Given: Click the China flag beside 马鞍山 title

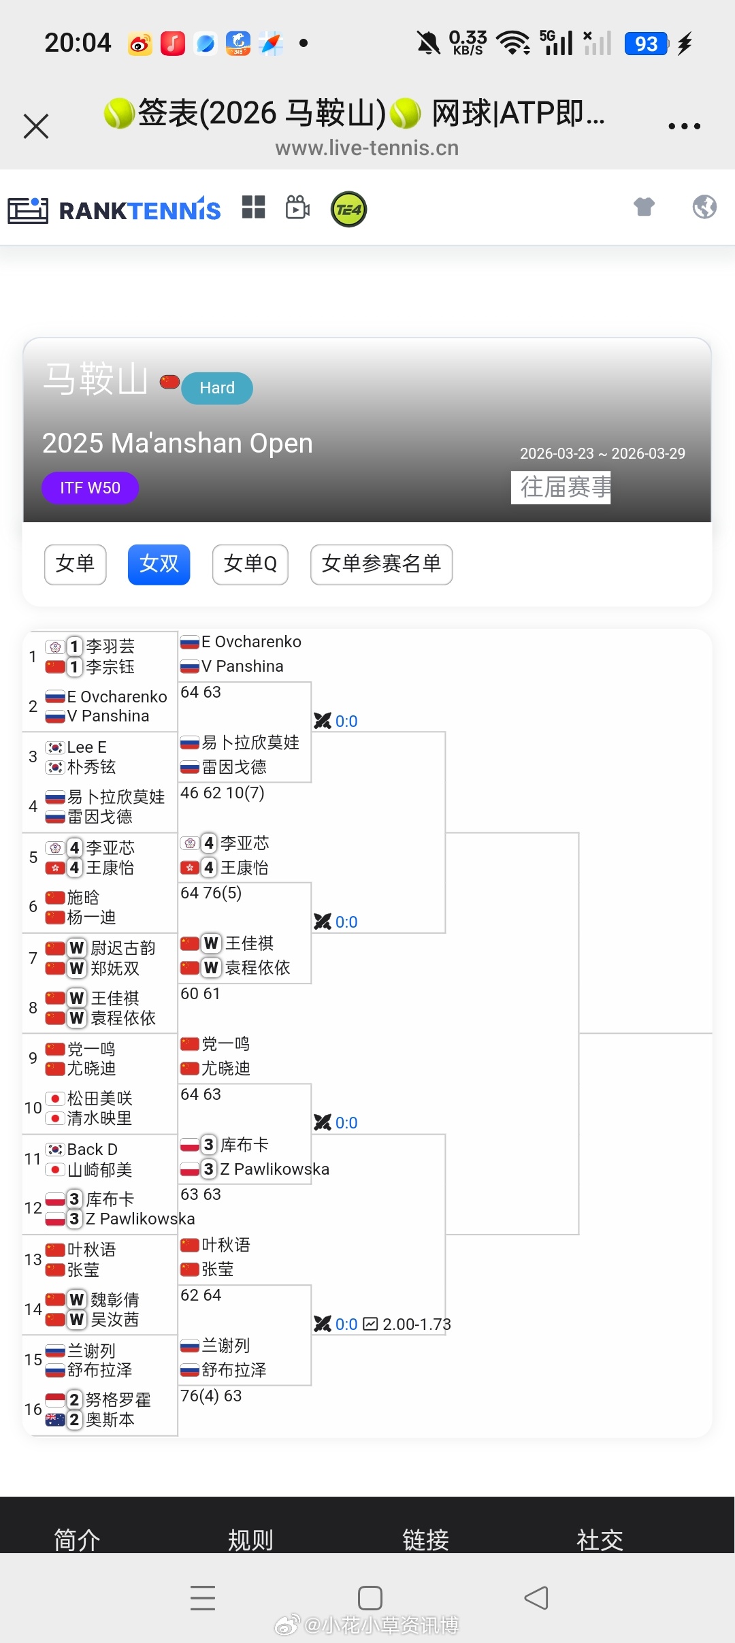Looking at the screenshot, I should (x=168, y=383).
